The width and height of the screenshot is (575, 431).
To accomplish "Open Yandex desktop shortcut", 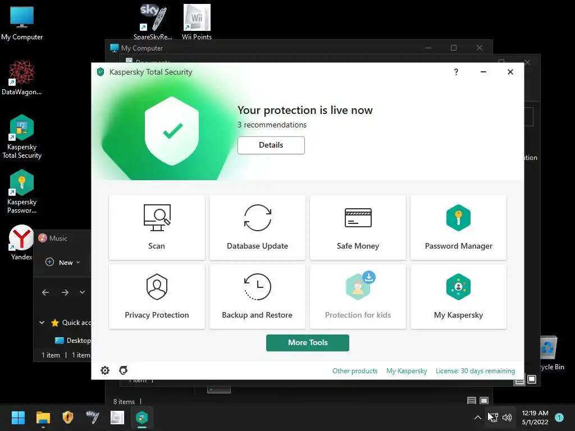I will [x=21, y=242].
